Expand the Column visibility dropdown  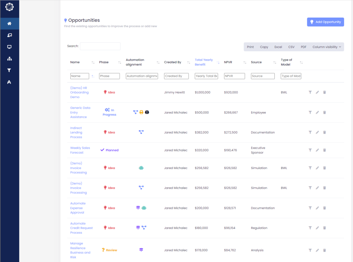click(327, 47)
